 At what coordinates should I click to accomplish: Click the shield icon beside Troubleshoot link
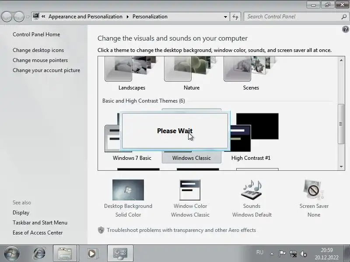click(x=101, y=230)
